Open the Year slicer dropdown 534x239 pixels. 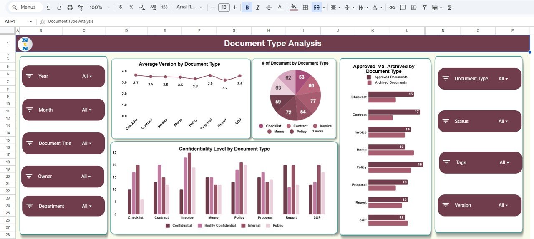coord(87,76)
